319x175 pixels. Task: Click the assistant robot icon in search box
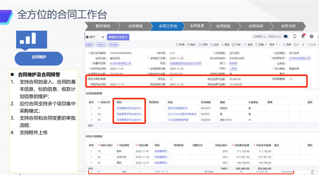(x=286, y=36)
